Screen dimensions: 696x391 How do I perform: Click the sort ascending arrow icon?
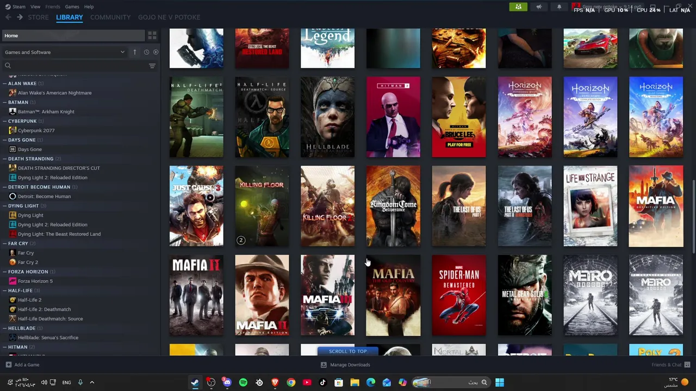[x=135, y=52]
